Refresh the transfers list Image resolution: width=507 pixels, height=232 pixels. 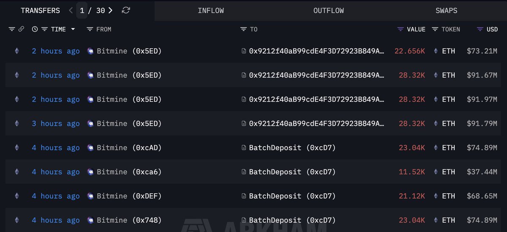(125, 11)
